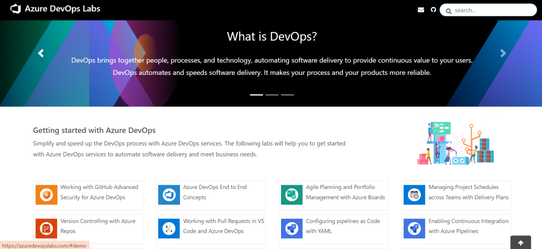The height and width of the screenshot is (249, 542).
Task: Click the pipelines as Code YAML icon
Action: 292,228
